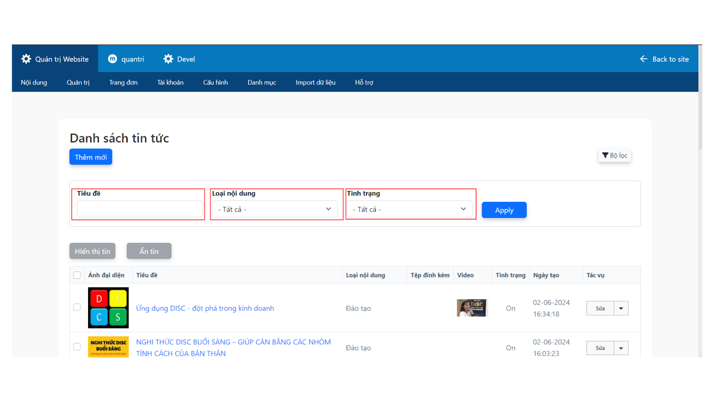Open the Nội dung menu
Image resolution: width=719 pixels, height=404 pixels.
(x=34, y=82)
